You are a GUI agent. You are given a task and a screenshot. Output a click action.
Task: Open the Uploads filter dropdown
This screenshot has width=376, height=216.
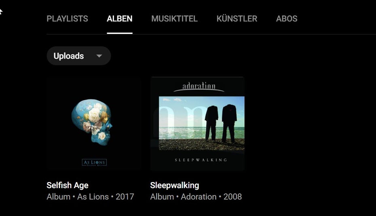pos(79,56)
